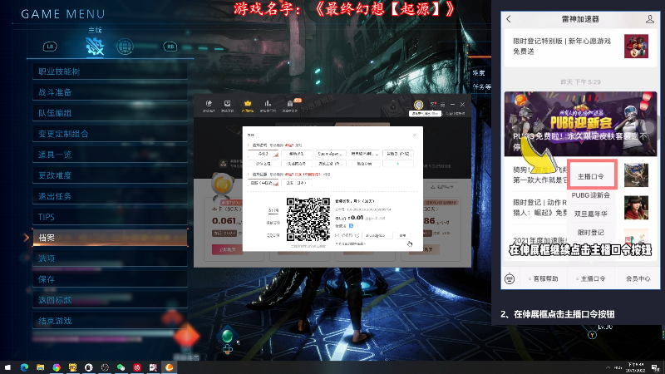
Task: Choose the QQ payment tab beside the QR code
Action: point(273,235)
